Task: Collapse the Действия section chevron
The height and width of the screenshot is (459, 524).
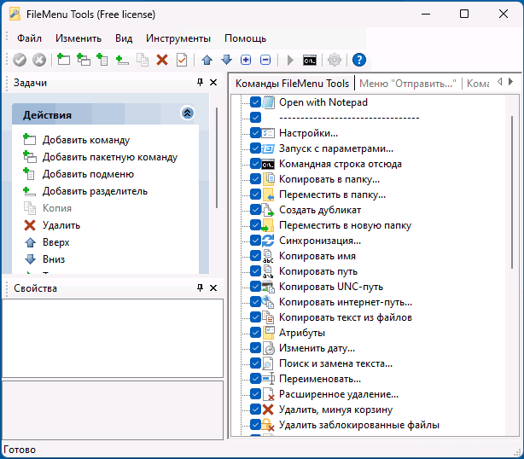Action: pos(188,113)
